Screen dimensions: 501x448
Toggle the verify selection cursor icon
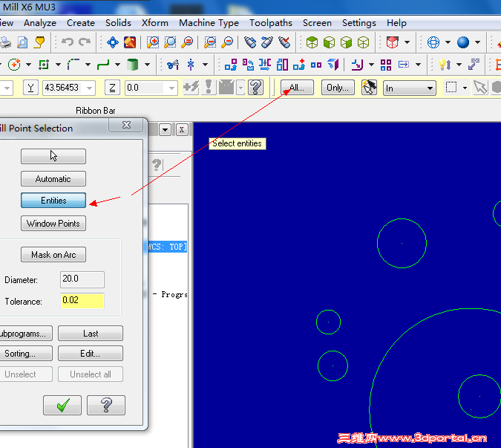point(369,88)
